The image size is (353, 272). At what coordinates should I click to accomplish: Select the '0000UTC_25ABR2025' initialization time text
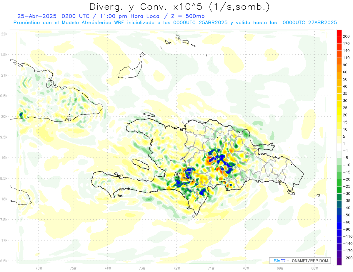tap(201, 22)
